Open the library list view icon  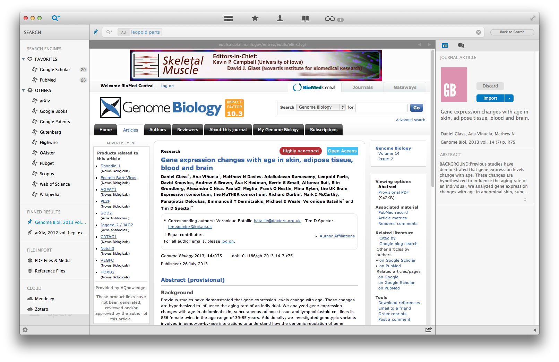click(x=229, y=18)
